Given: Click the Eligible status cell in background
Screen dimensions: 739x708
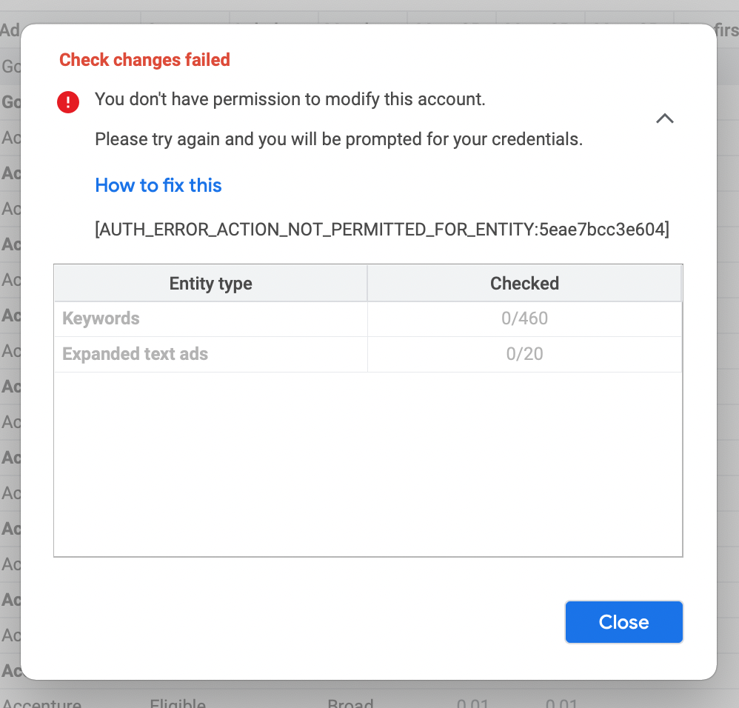Looking at the screenshot, I should tap(178, 702).
